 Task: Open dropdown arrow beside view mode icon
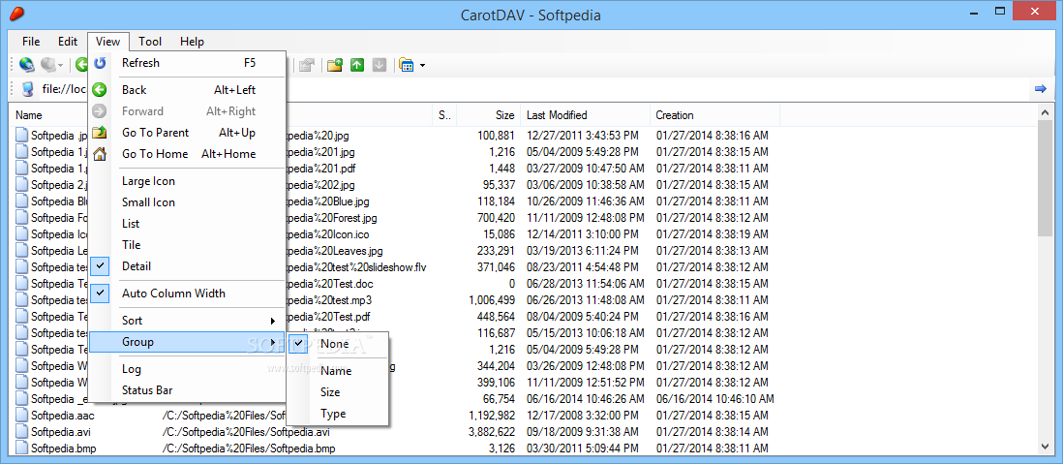[x=422, y=66]
